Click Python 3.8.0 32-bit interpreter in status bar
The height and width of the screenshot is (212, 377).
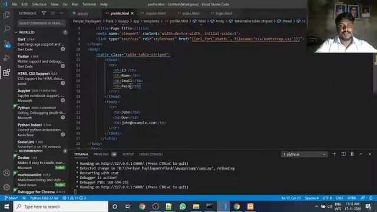tap(44, 198)
